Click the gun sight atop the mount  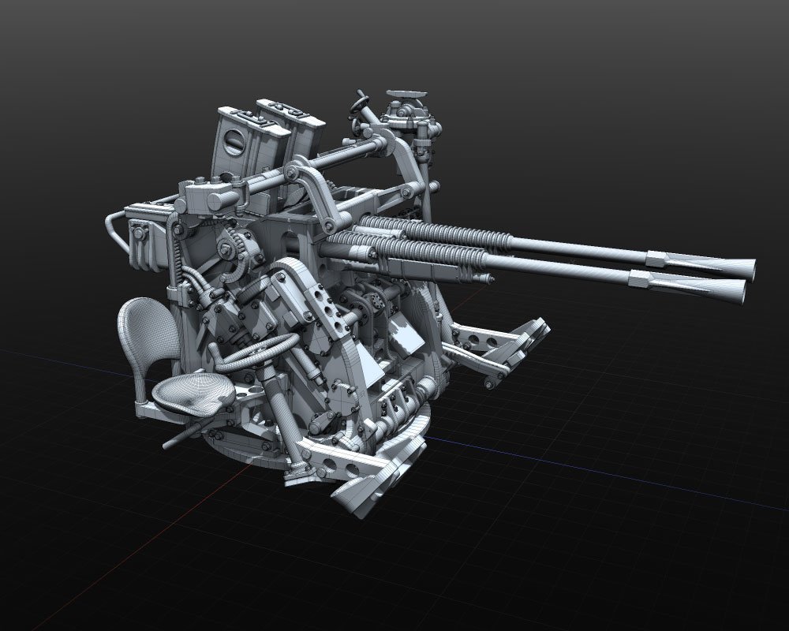pyautogui.click(x=406, y=100)
